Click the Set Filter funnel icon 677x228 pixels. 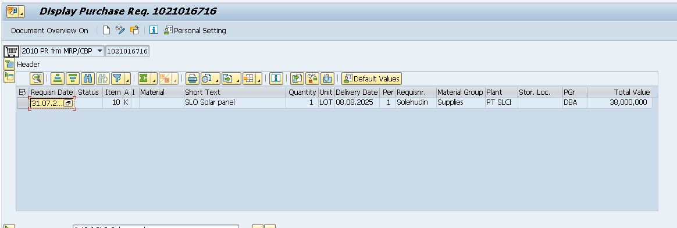[117, 79]
